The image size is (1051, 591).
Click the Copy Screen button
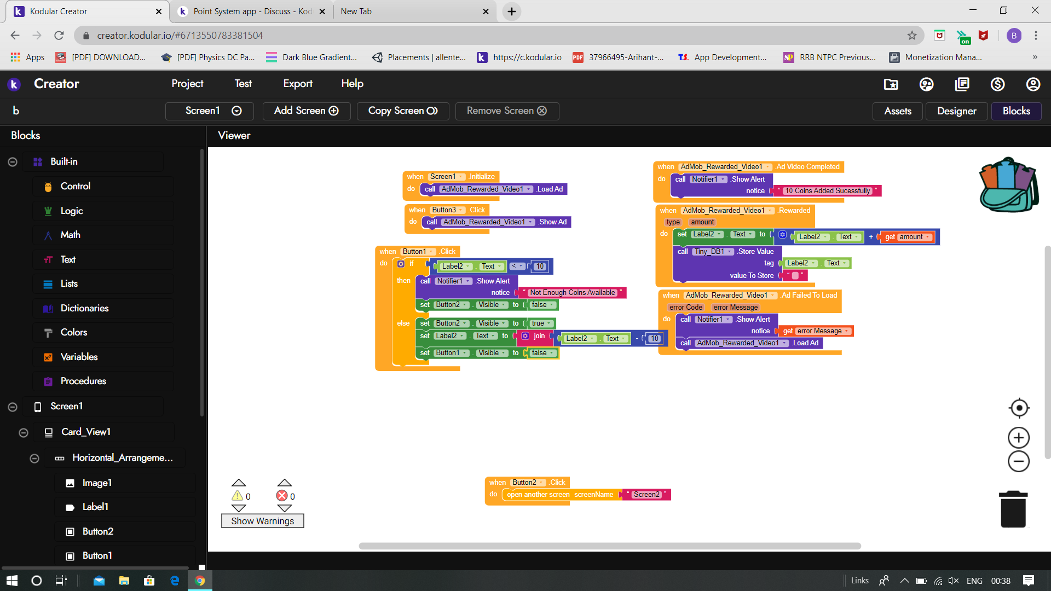(x=402, y=111)
